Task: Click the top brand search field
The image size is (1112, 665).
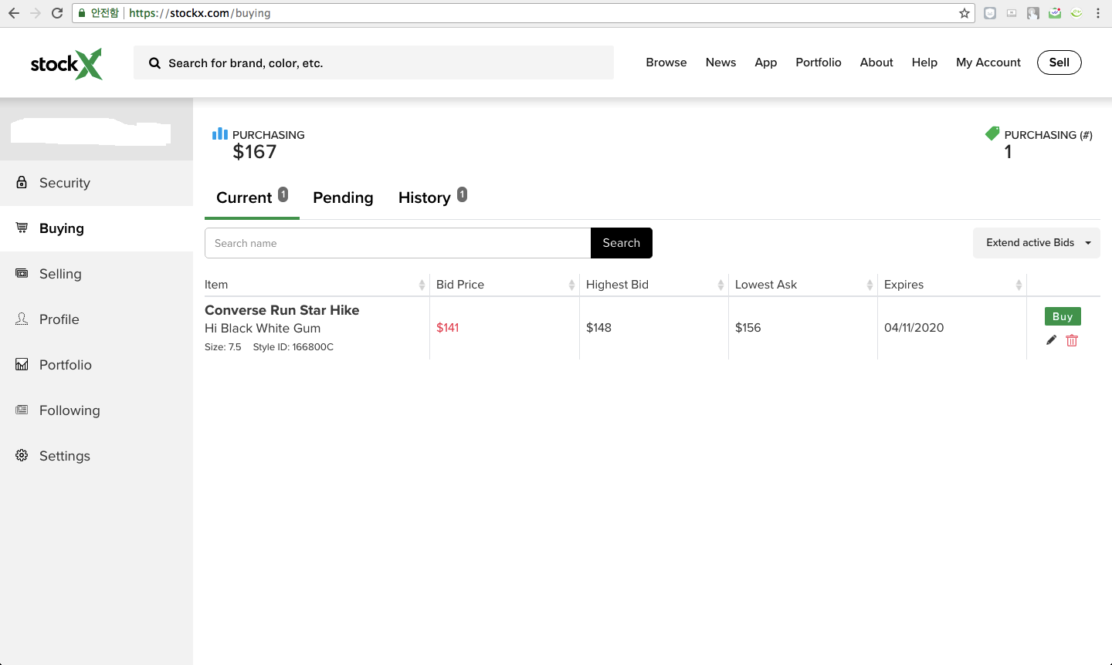Action: 374,62
